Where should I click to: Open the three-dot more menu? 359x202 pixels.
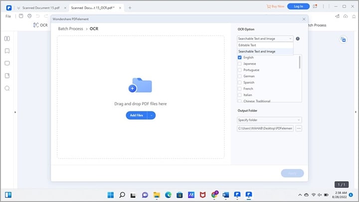pyautogui.click(x=323, y=6)
